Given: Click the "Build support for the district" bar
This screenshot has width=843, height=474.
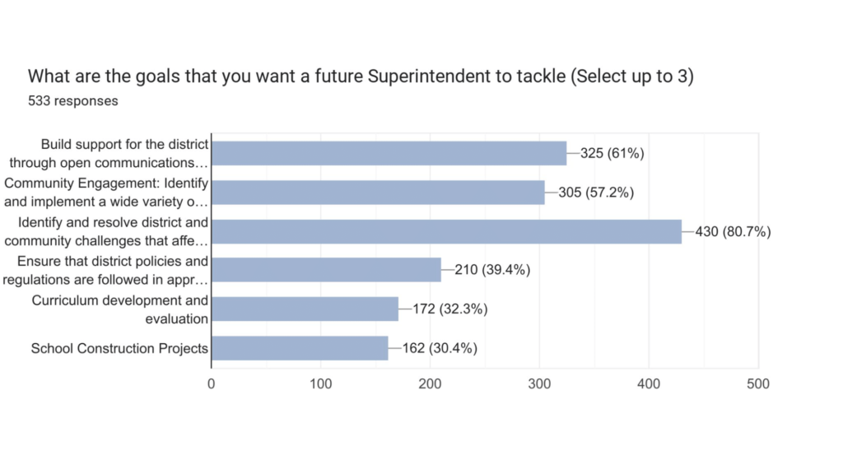Looking at the screenshot, I should [389, 153].
